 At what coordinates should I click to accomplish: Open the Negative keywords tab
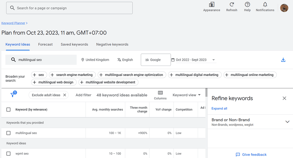(112, 44)
